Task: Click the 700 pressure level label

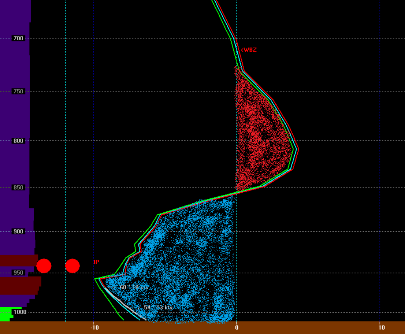Action: pyautogui.click(x=18, y=38)
